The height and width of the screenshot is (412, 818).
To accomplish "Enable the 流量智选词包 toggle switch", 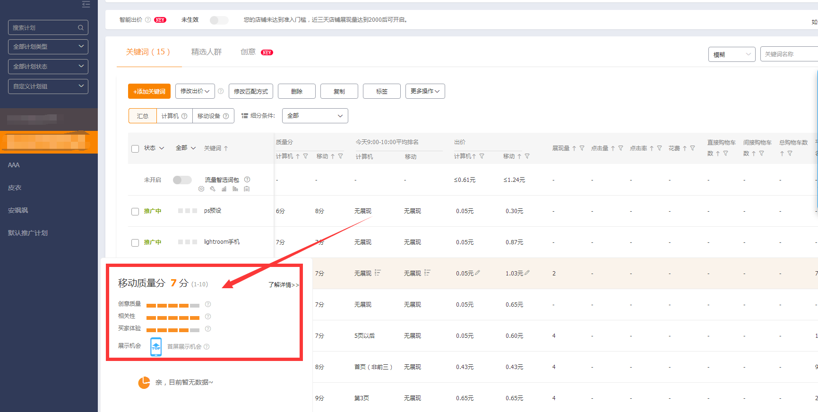I will click(x=182, y=180).
